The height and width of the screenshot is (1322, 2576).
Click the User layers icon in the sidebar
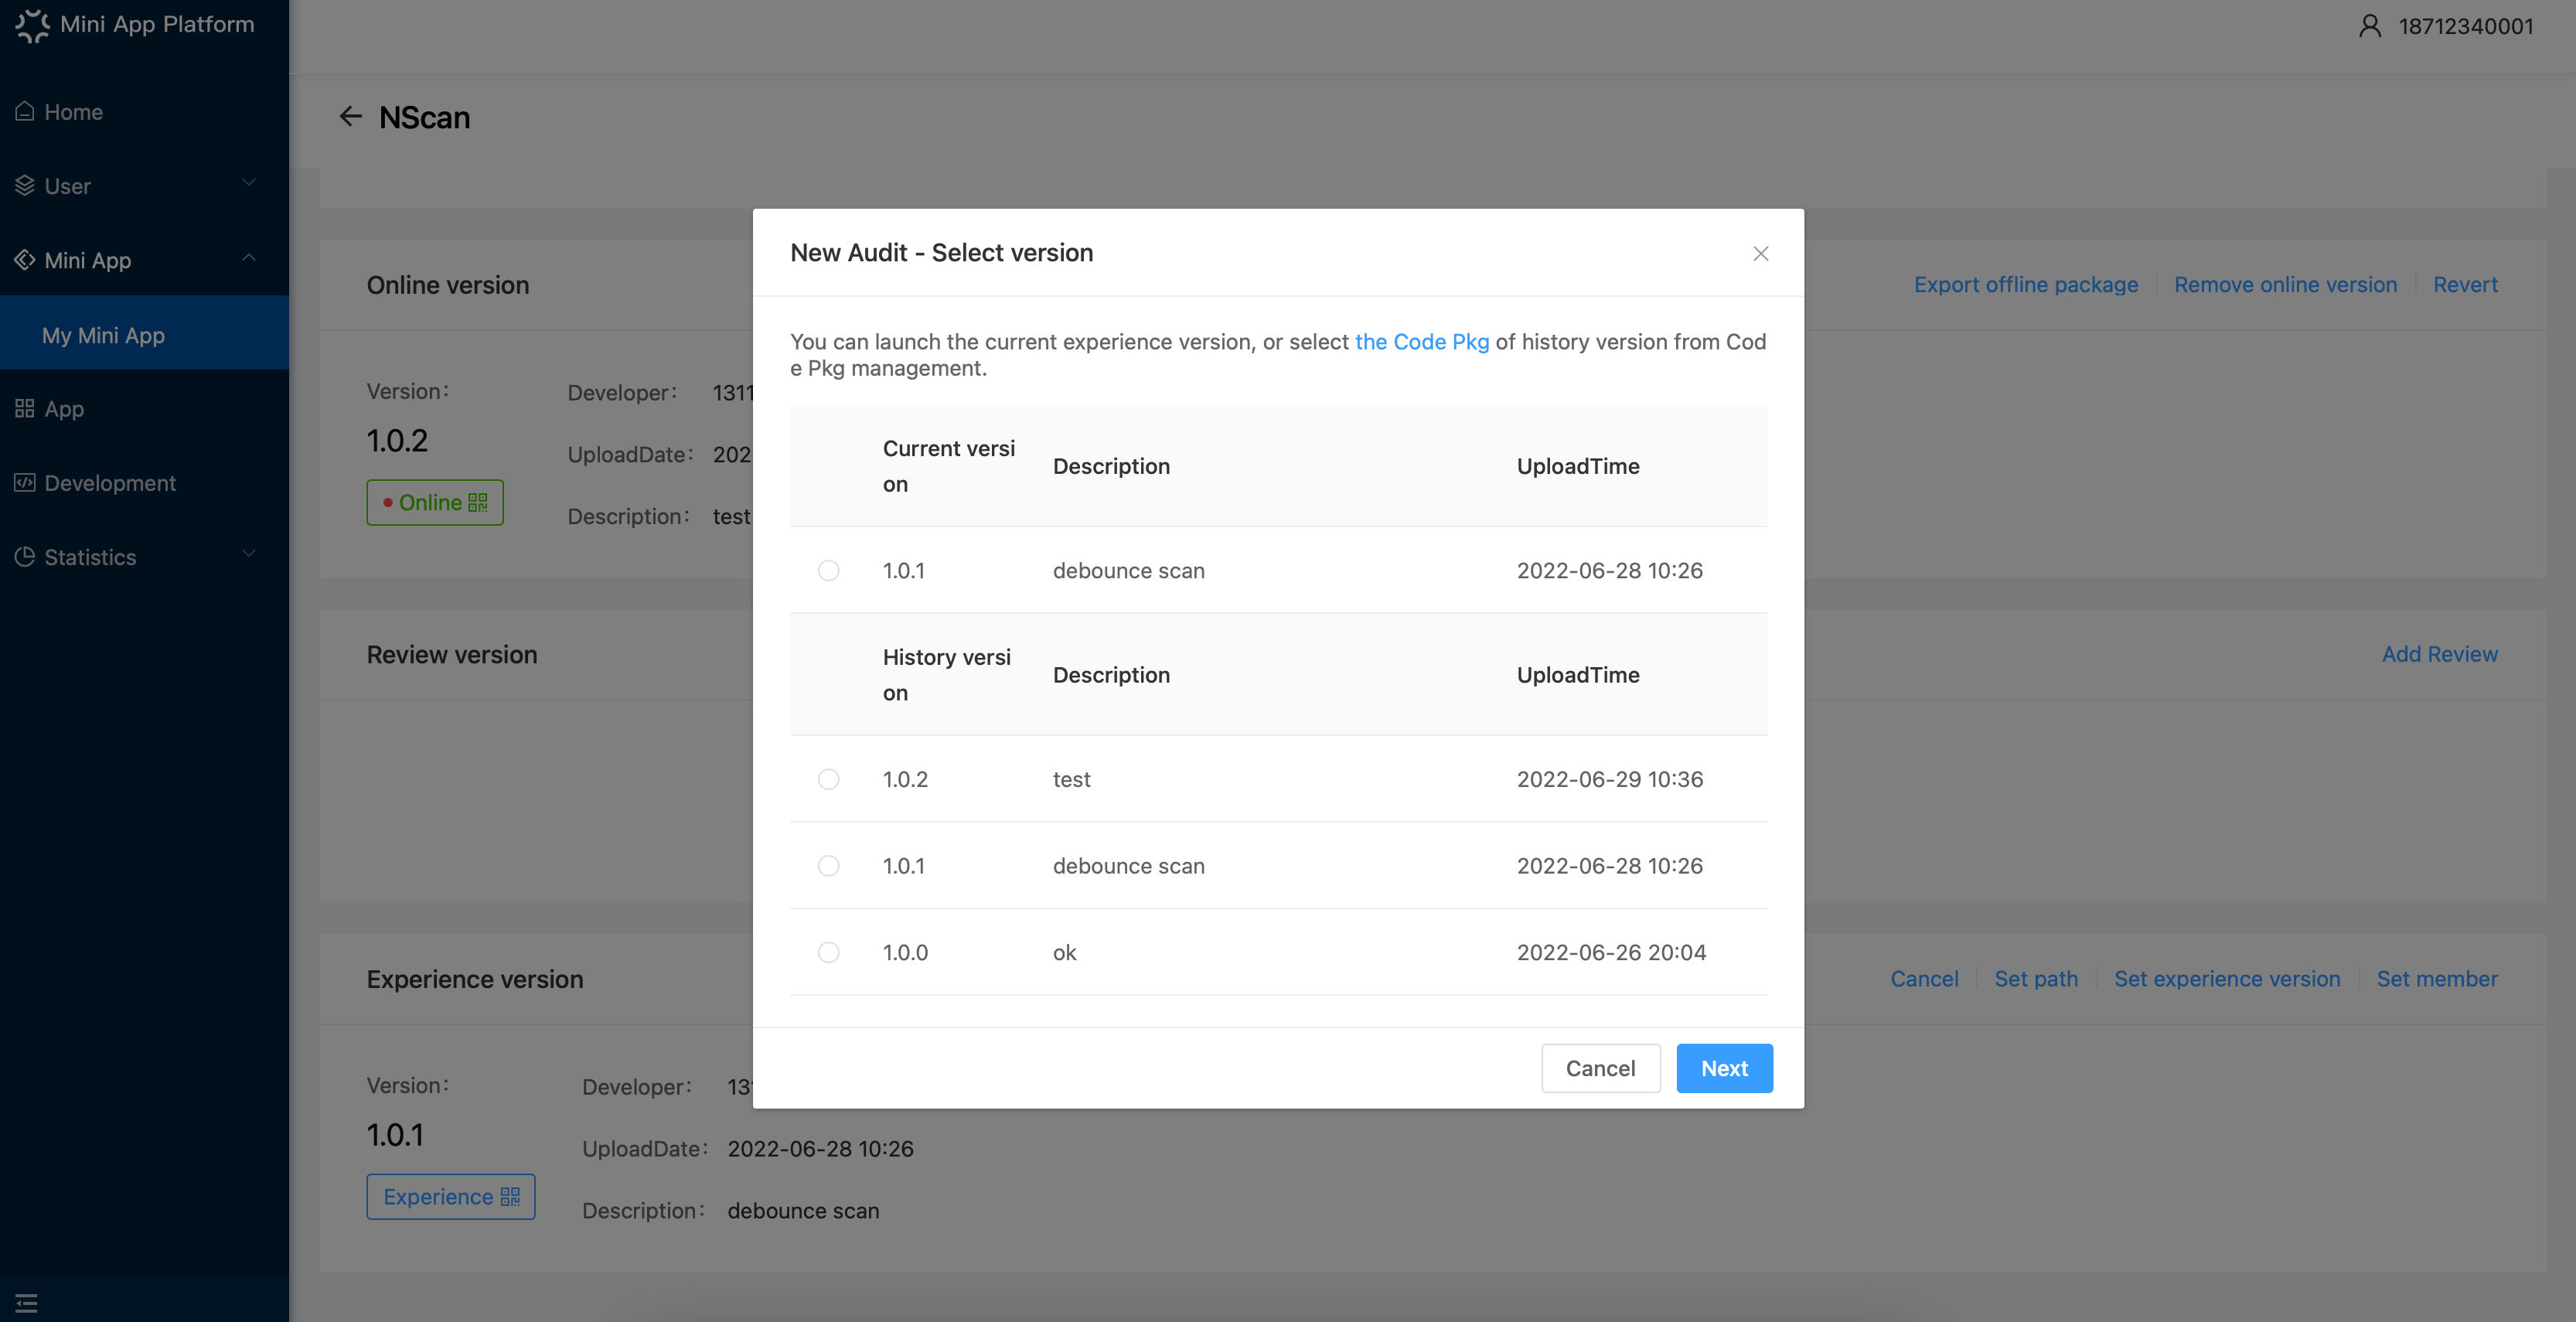[25, 185]
